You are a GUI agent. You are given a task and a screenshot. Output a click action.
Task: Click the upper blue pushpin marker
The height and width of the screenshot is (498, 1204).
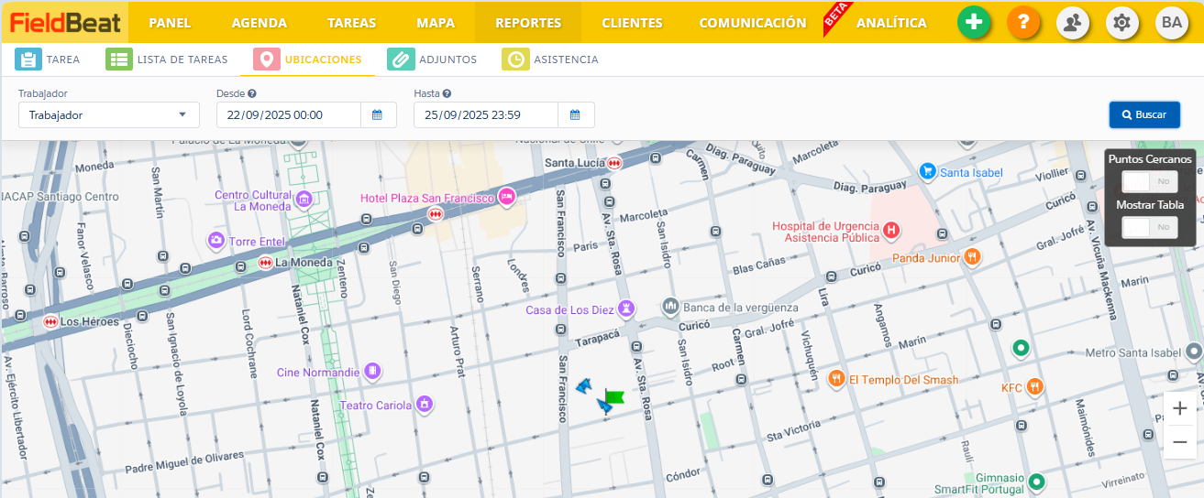[584, 387]
